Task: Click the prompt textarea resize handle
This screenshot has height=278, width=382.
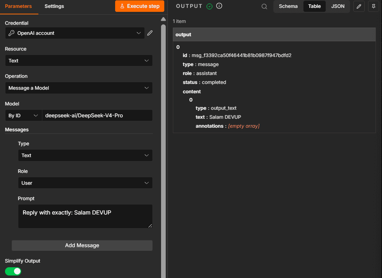Action: [x=150, y=226]
